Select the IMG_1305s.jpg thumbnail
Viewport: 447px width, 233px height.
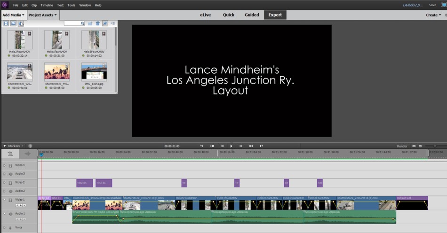(94, 72)
